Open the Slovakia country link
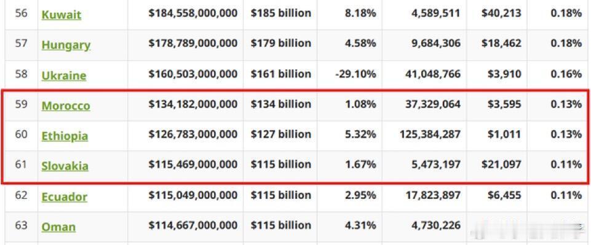This screenshot has height=245, width=591. pyautogui.click(x=65, y=166)
